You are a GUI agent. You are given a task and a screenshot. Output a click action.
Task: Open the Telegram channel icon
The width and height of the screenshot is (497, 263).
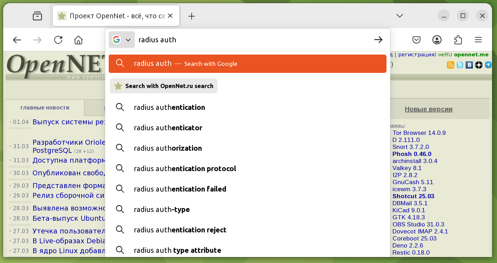click(488, 65)
